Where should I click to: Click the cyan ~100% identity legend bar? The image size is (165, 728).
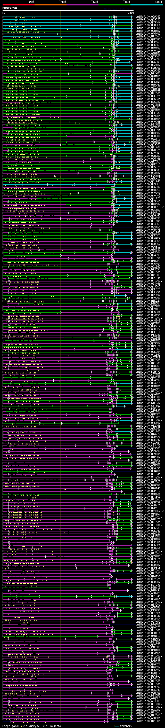(x=146, y=5)
